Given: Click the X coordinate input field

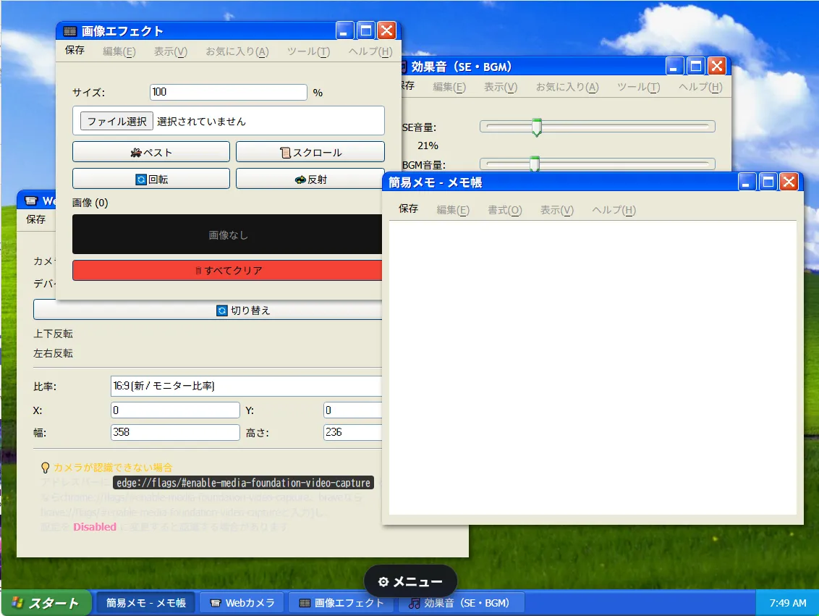Looking at the screenshot, I should (175, 410).
